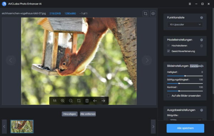Image resolution: width=214 pixels, height=136 pixels.
Task: Open help for Modelleinstellungen
Action: (202, 40)
